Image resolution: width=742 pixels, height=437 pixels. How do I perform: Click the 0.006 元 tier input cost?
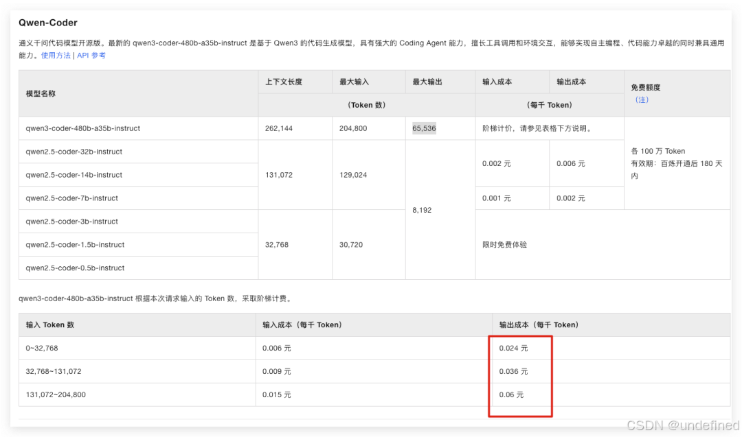276,349
